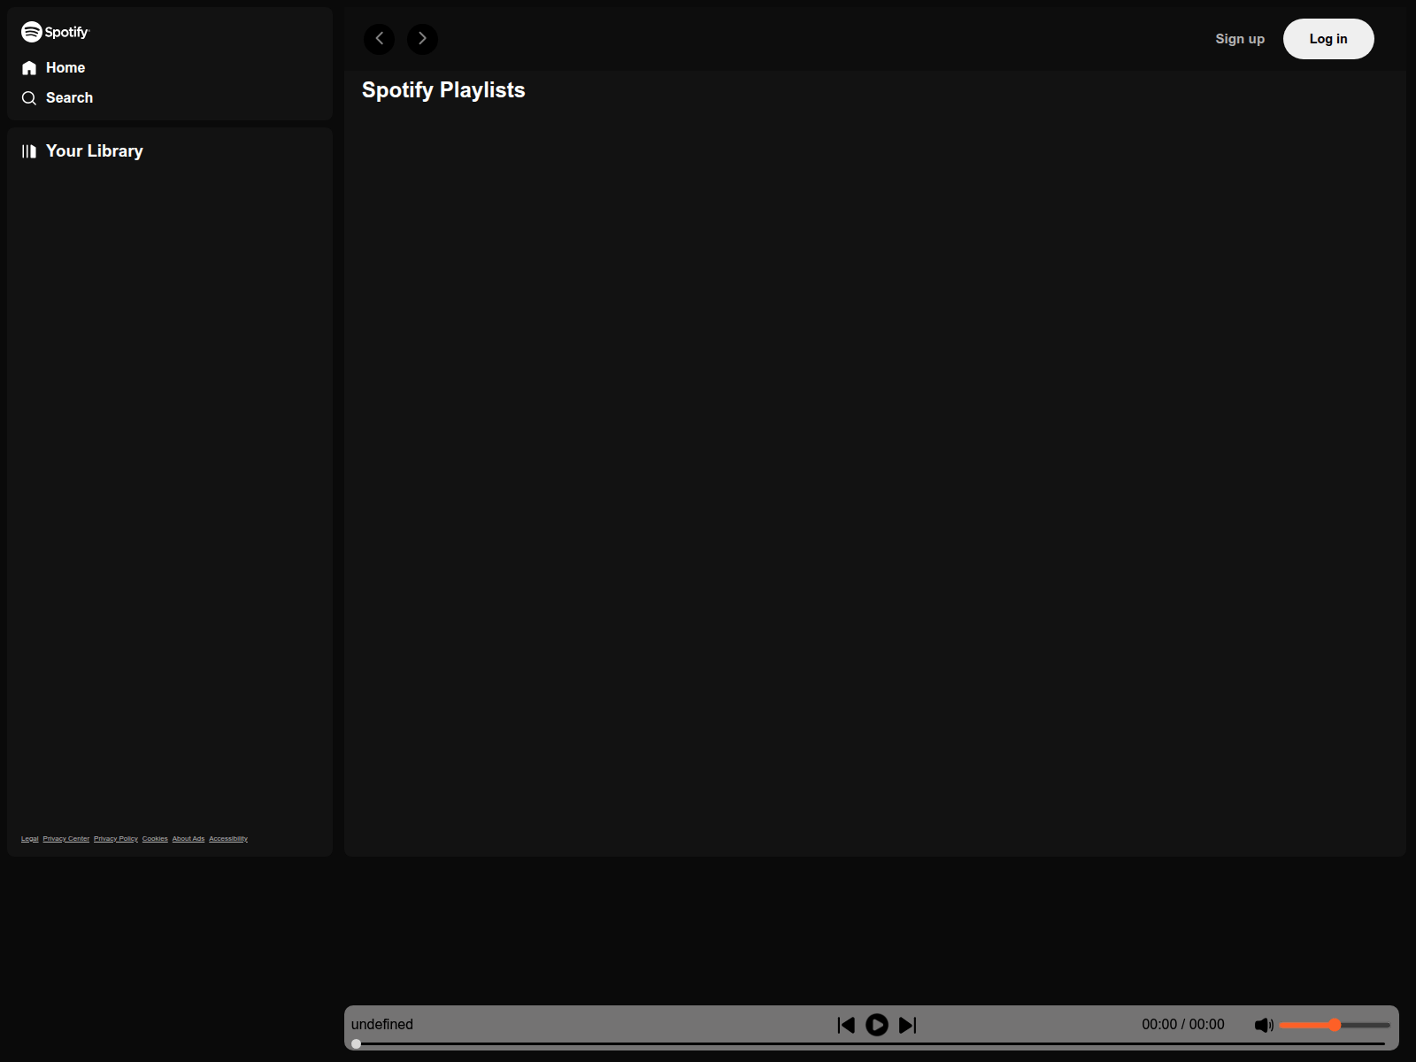Click the 'undefined' track title
The width and height of the screenshot is (1416, 1062).
coord(382,1025)
